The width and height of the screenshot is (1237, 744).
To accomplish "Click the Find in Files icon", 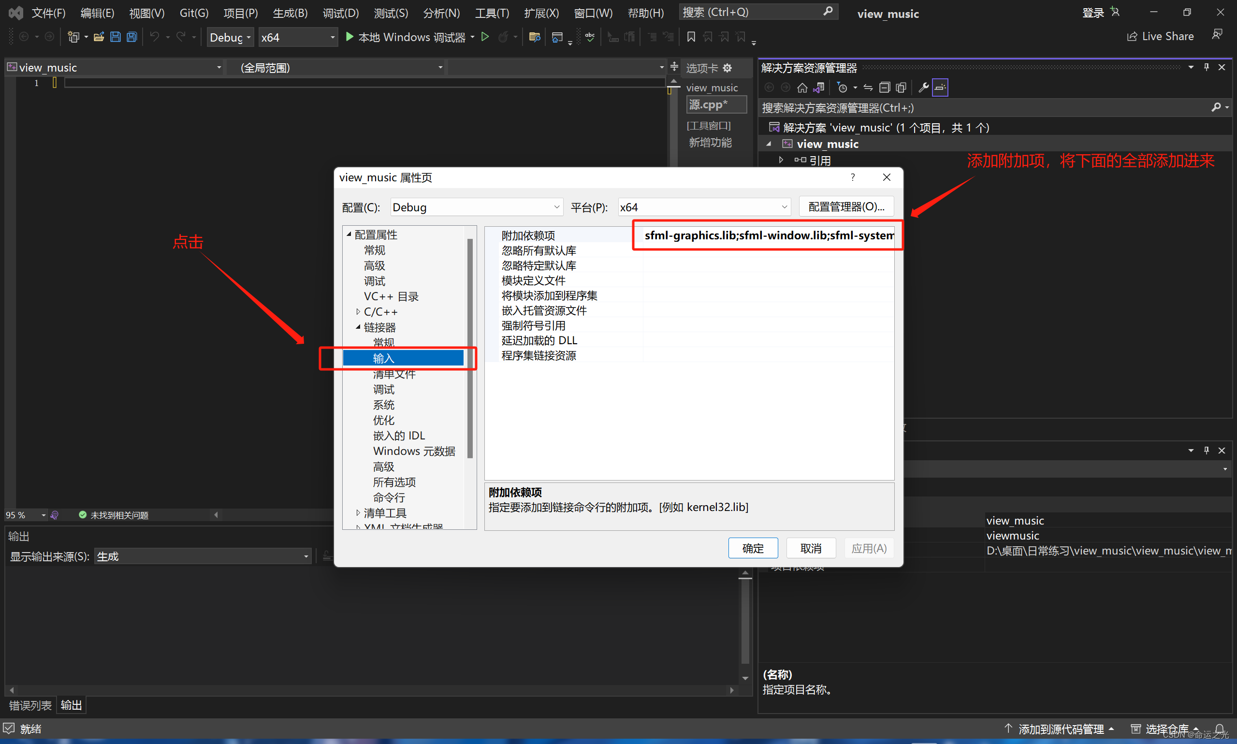I will click(x=534, y=37).
